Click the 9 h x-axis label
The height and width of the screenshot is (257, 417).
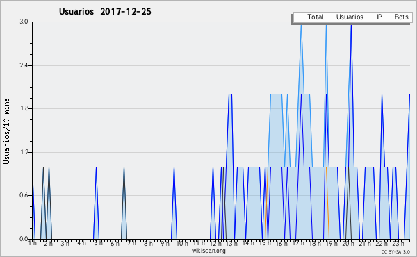[165, 243]
